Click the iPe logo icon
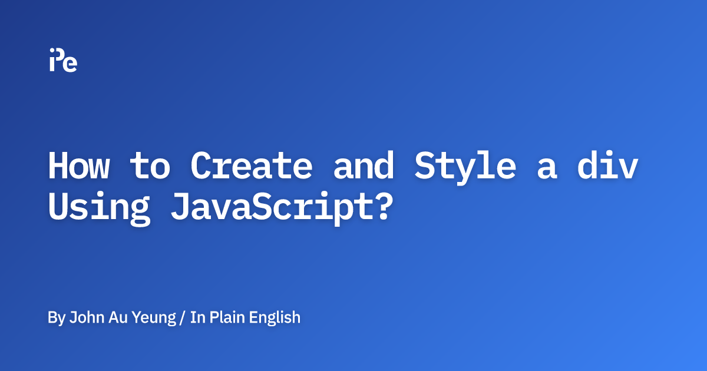Viewport: 707px width, 371px height. 63,60
